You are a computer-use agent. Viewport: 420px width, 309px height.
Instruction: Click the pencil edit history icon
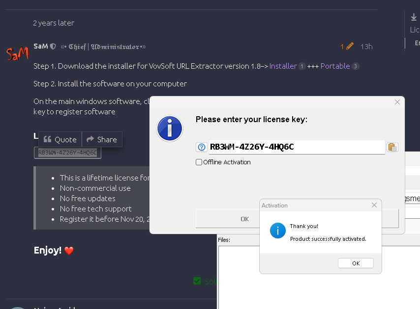350,46
